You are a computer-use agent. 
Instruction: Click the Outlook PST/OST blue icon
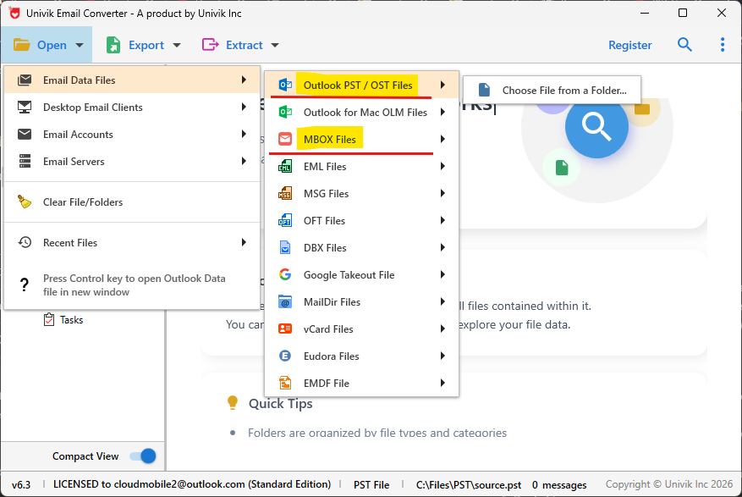coord(285,86)
